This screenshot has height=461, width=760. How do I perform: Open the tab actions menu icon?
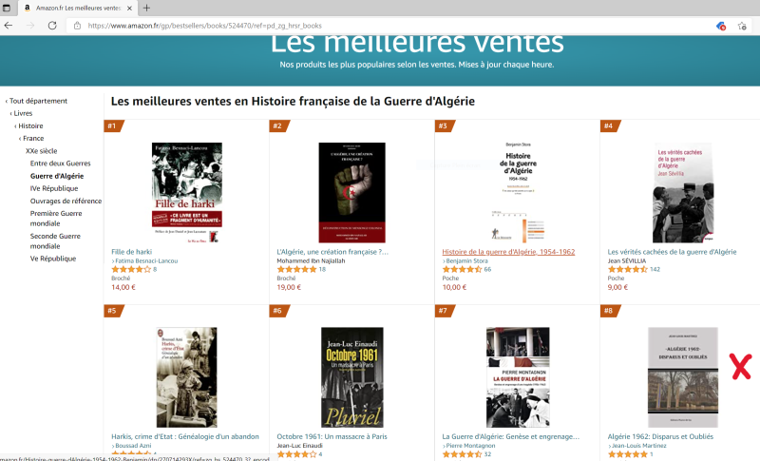point(7,8)
